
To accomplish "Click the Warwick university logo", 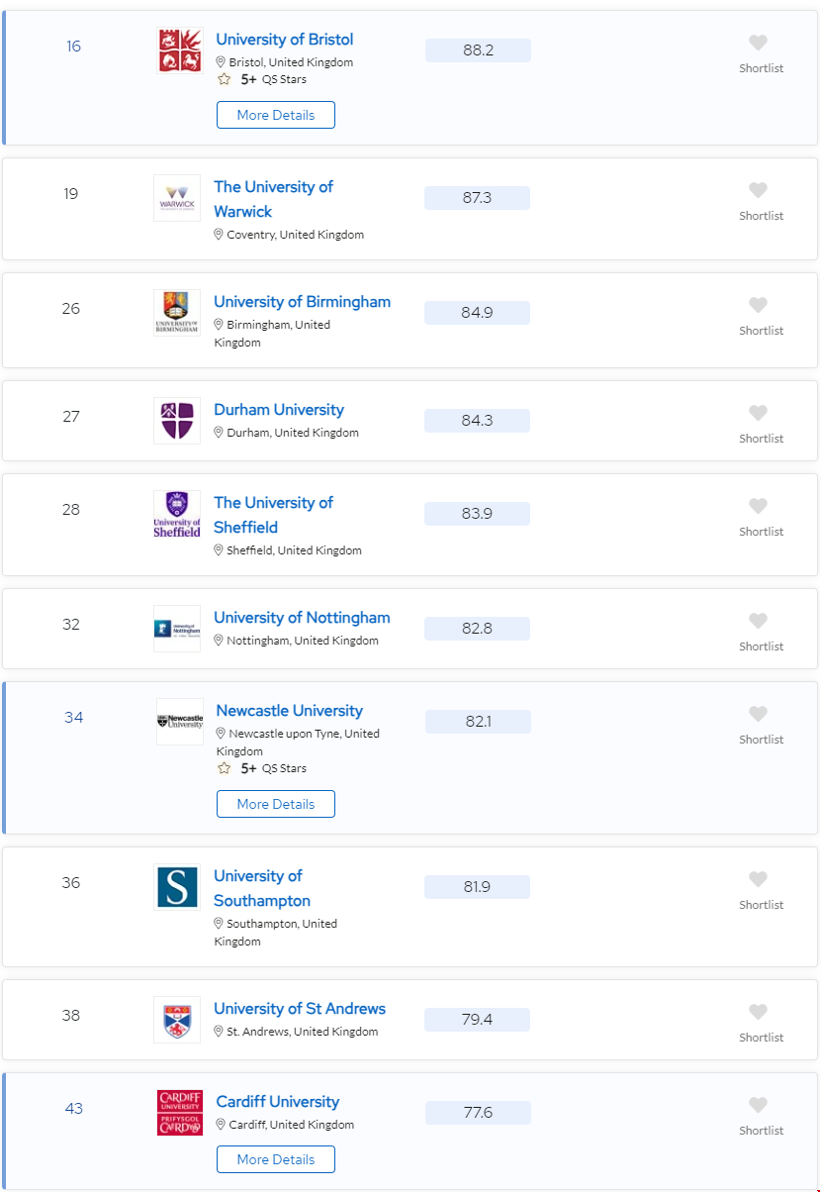I will [x=177, y=198].
